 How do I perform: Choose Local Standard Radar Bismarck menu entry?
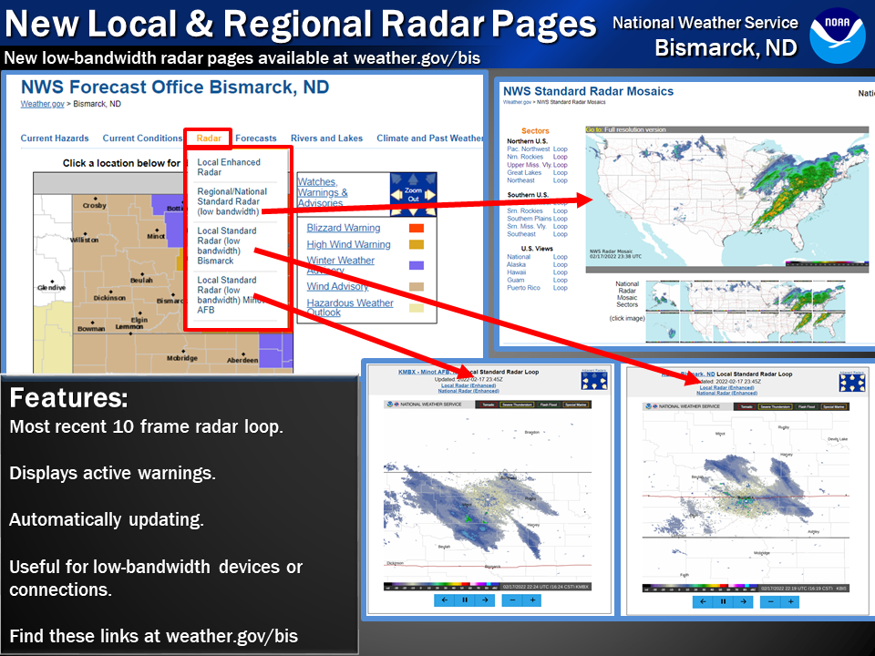point(227,245)
